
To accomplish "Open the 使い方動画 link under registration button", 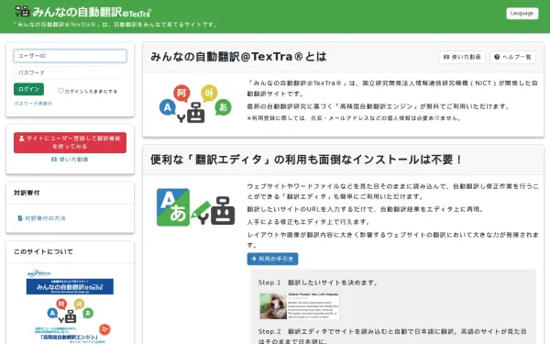I will pos(70,160).
